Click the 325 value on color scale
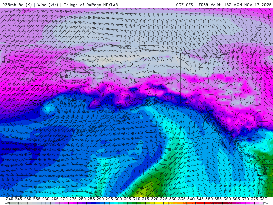This screenshot has height=205, width=273. pyautogui.click(x=164, y=199)
